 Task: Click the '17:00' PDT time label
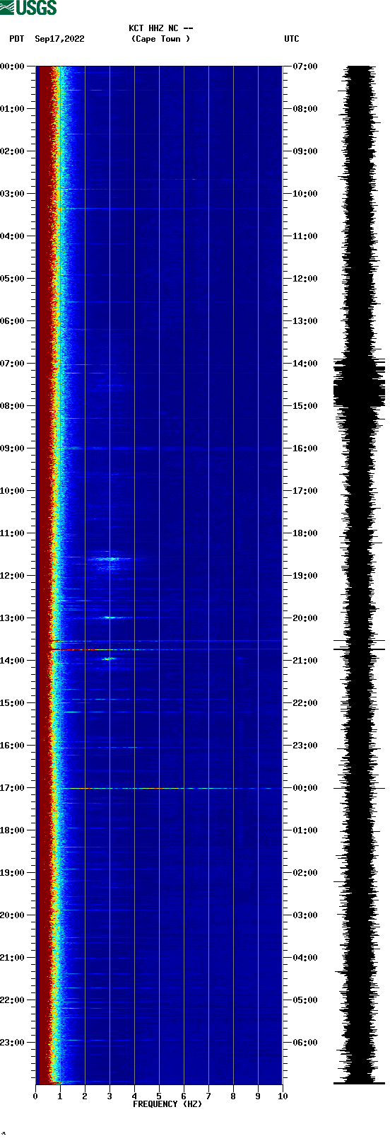[x=12, y=788]
